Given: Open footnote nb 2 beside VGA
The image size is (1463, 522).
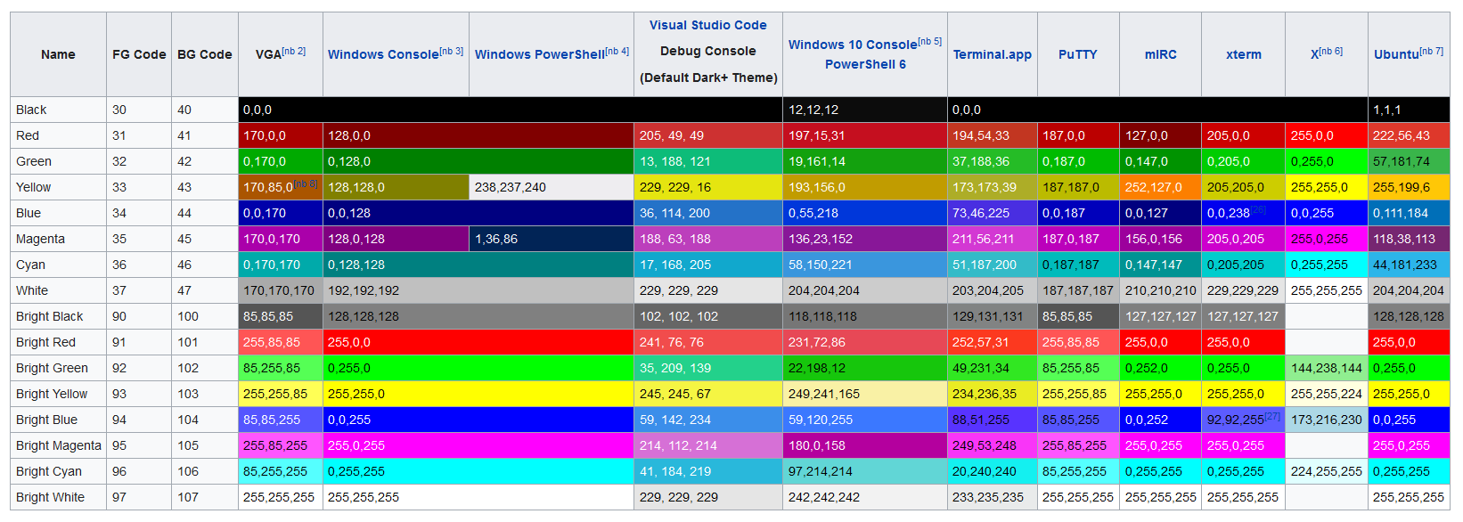Looking at the screenshot, I should pyautogui.click(x=294, y=51).
